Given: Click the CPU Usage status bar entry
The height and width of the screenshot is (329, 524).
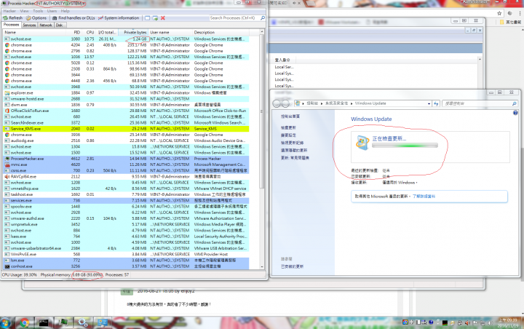Looking at the screenshot, I should pos(20,275).
